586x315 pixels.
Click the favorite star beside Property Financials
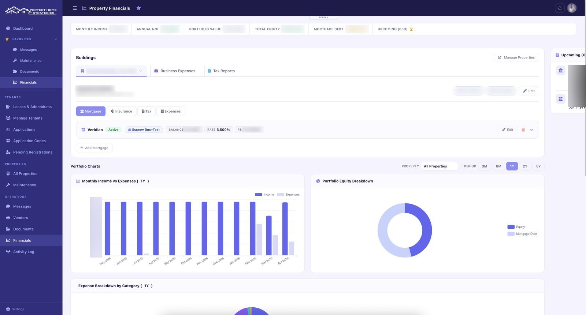pos(138,8)
